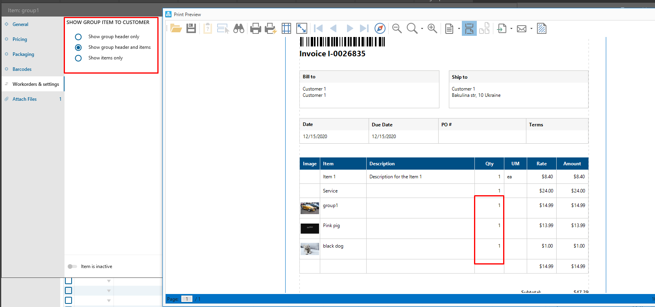Click the 'Pink pig' item name
655x307 pixels.
[x=331, y=226]
